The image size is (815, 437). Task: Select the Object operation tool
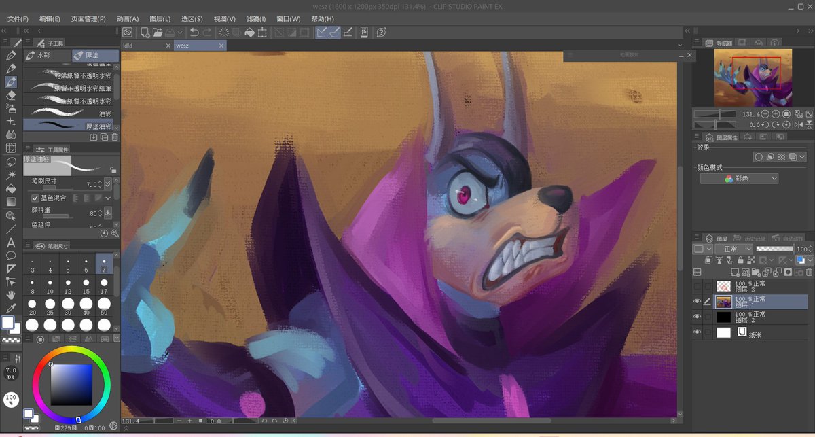(11, 215)
